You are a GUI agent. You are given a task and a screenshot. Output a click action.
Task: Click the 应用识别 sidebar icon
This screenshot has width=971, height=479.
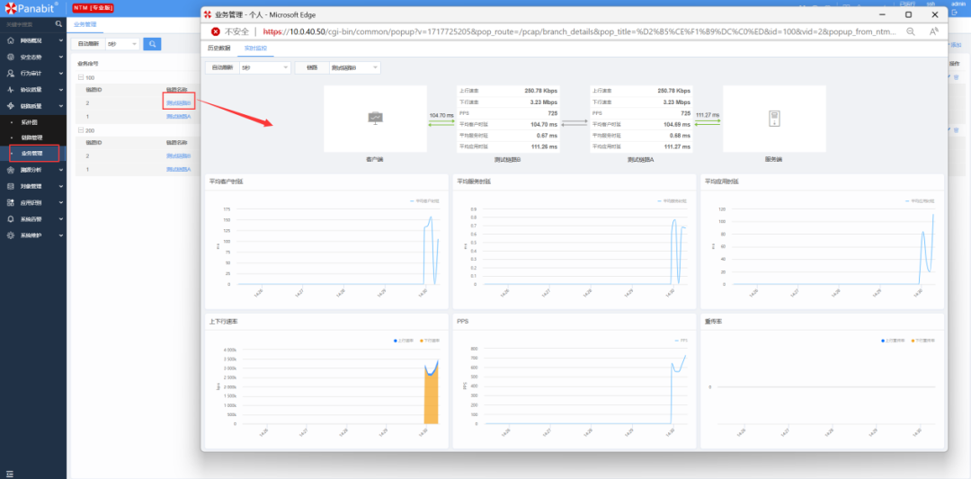click(x=11, y=202)
